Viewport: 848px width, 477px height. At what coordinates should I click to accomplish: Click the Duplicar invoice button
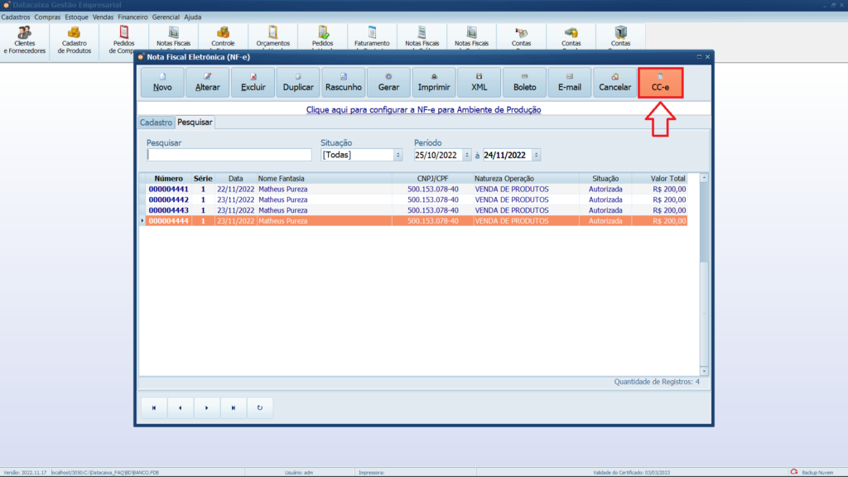(x=298, y=83)
